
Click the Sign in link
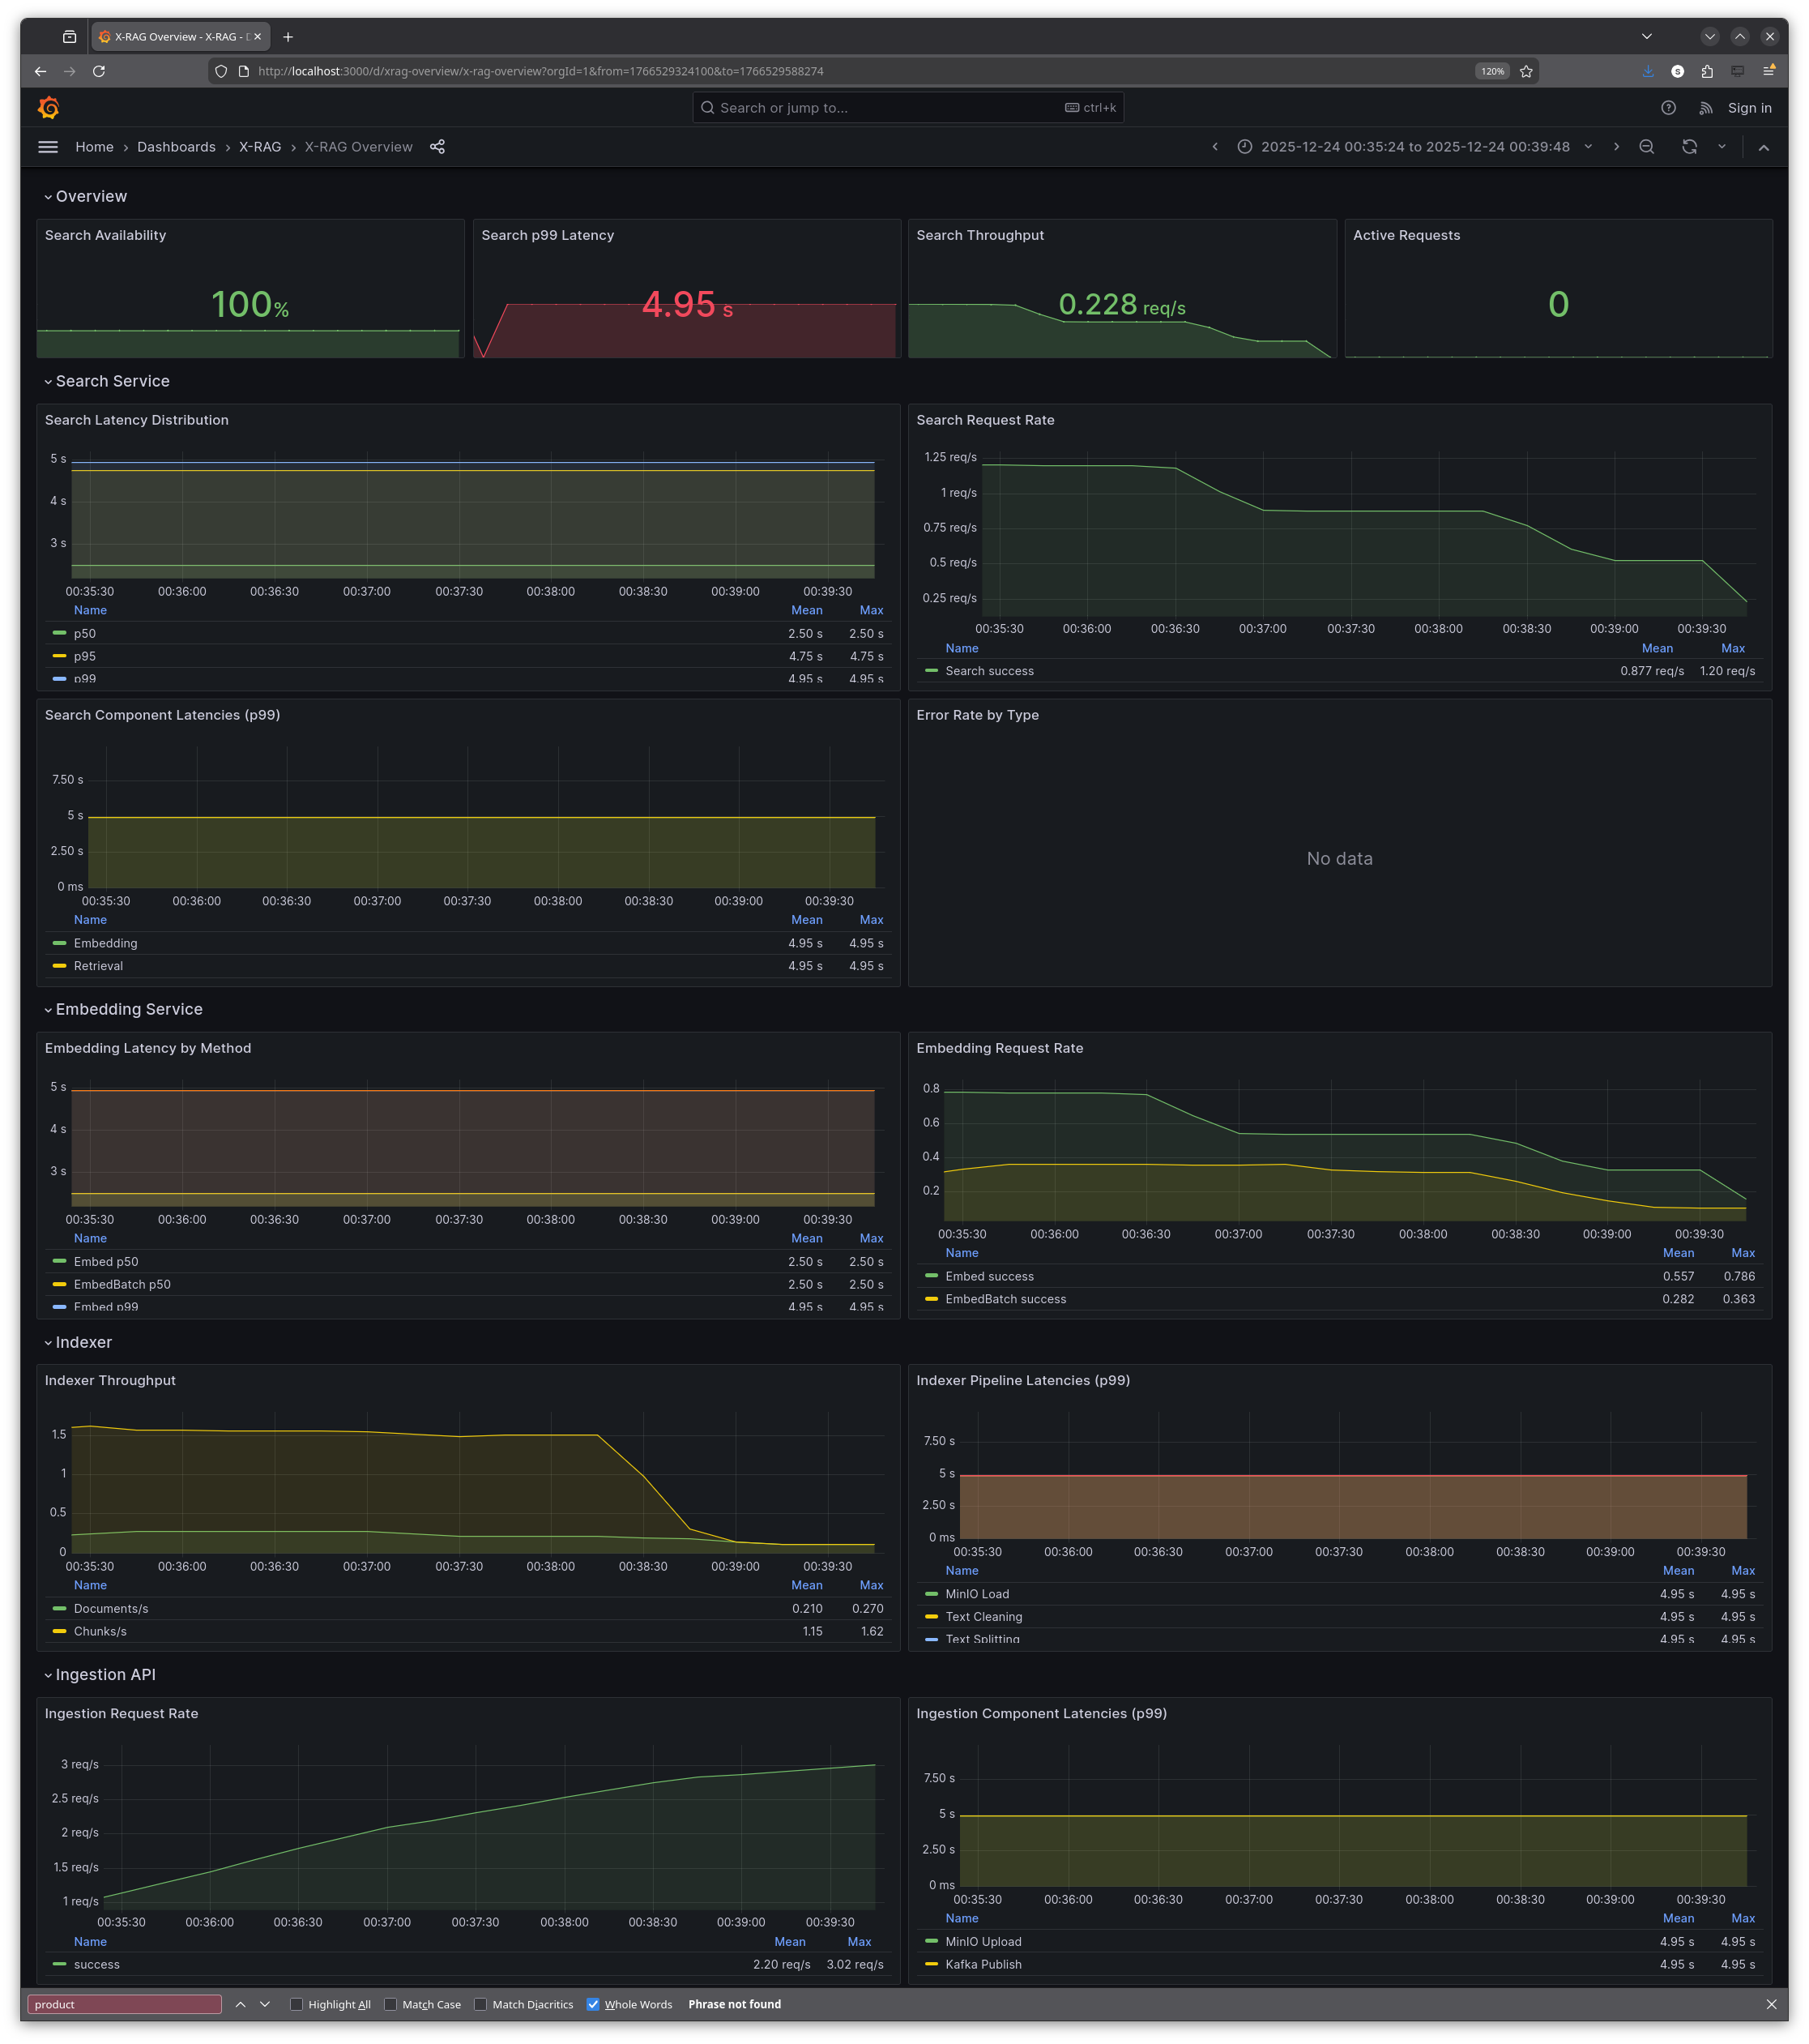[x=1749, y=108]
